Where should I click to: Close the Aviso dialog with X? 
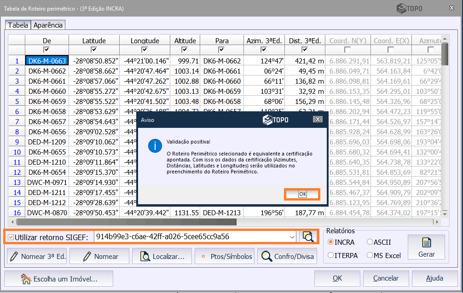[x=317, y=120]
